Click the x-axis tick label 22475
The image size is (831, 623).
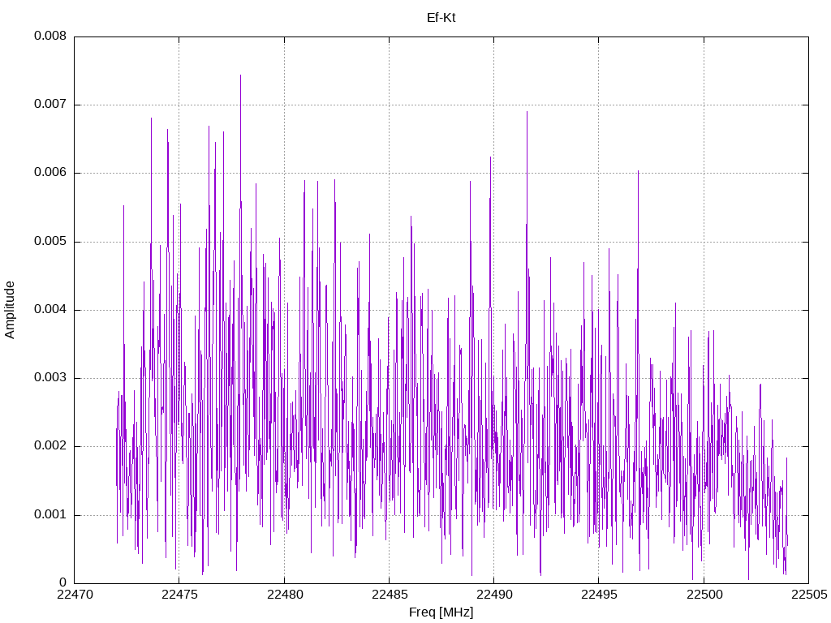pos(179,595)
